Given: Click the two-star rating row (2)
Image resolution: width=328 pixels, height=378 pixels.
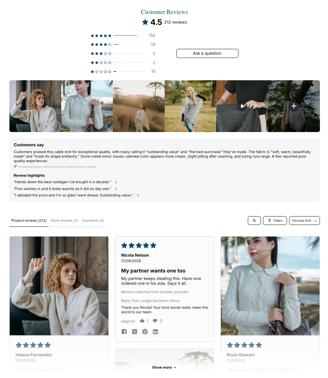Looking at the screenshot, I should pyautogui.click(x=123, y=63).
